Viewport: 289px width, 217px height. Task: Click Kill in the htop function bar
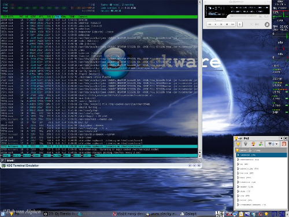click(x=87, y=155)
